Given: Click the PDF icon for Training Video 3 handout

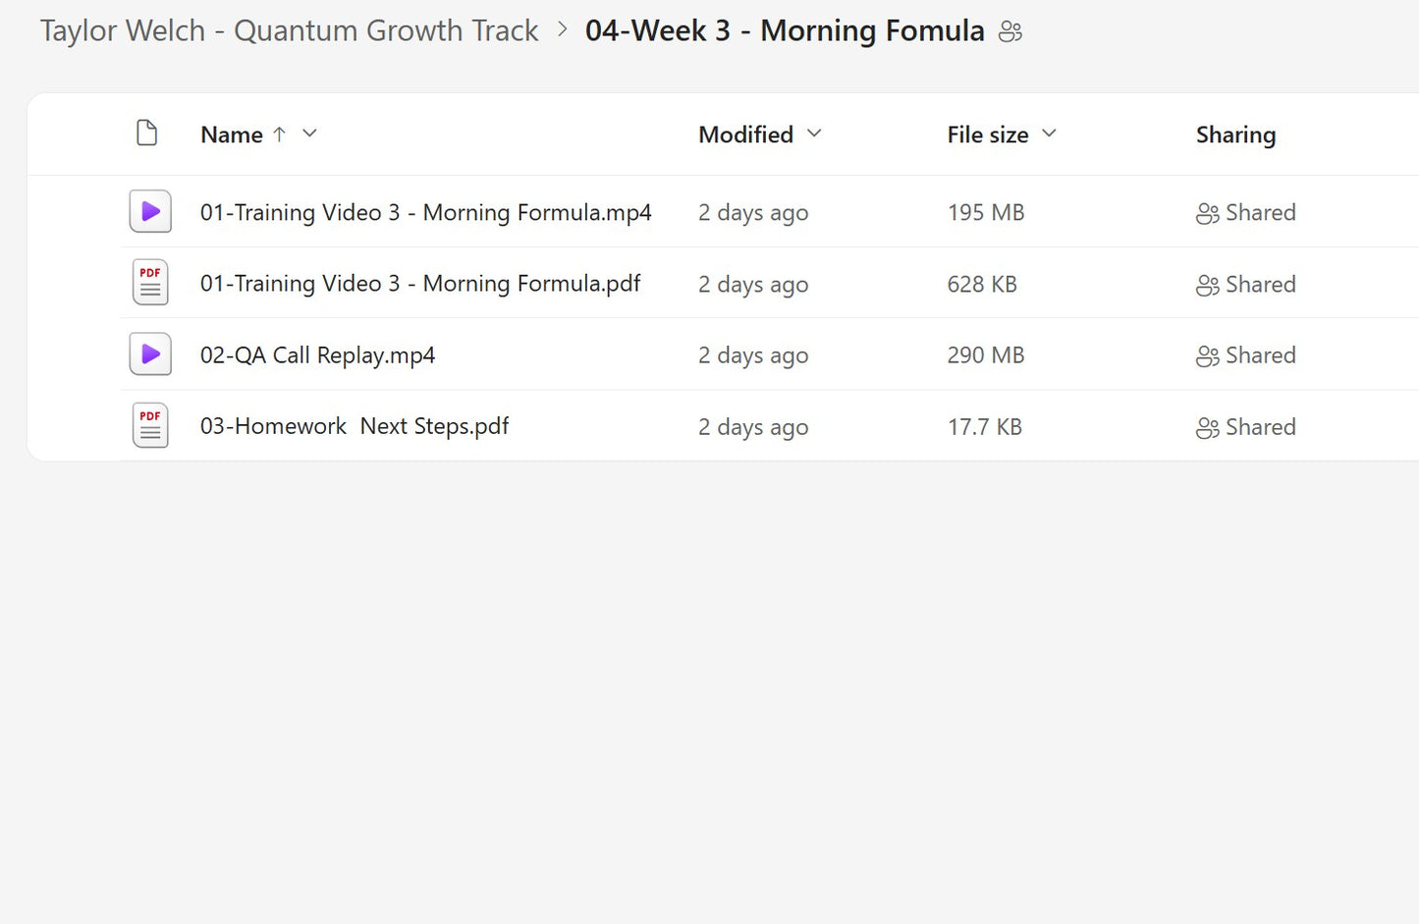Looking at the screenshot, I should 149,283.
